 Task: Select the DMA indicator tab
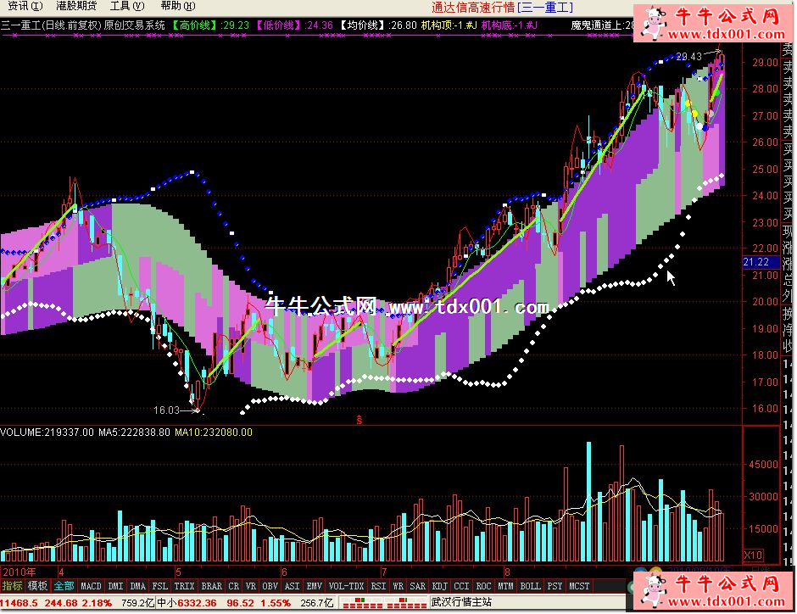click(137, 586)
